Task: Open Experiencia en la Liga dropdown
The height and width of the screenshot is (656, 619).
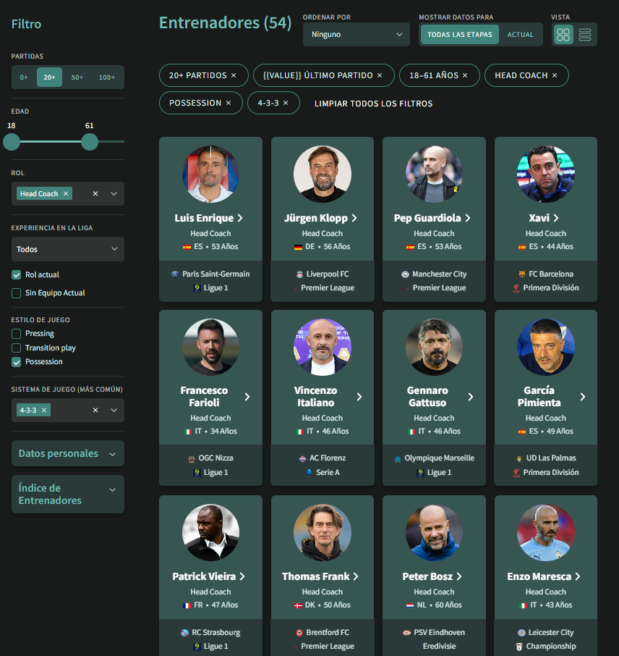Action: click(x=68, y=249)
